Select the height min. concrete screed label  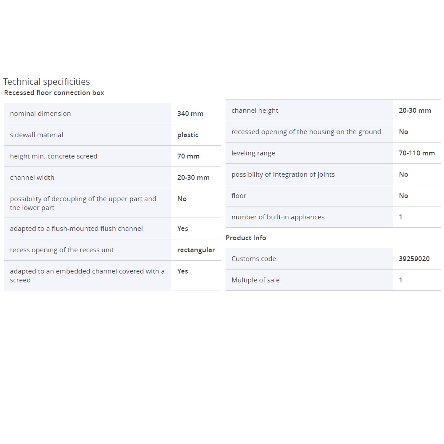click(53, 156)
